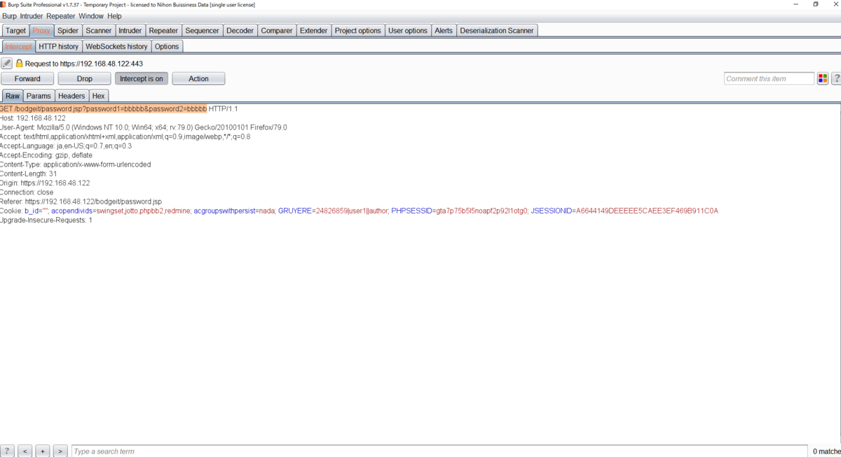Switch to the Params view tab
Viewport: 841px width, 457px height.
tap(39, 96)
